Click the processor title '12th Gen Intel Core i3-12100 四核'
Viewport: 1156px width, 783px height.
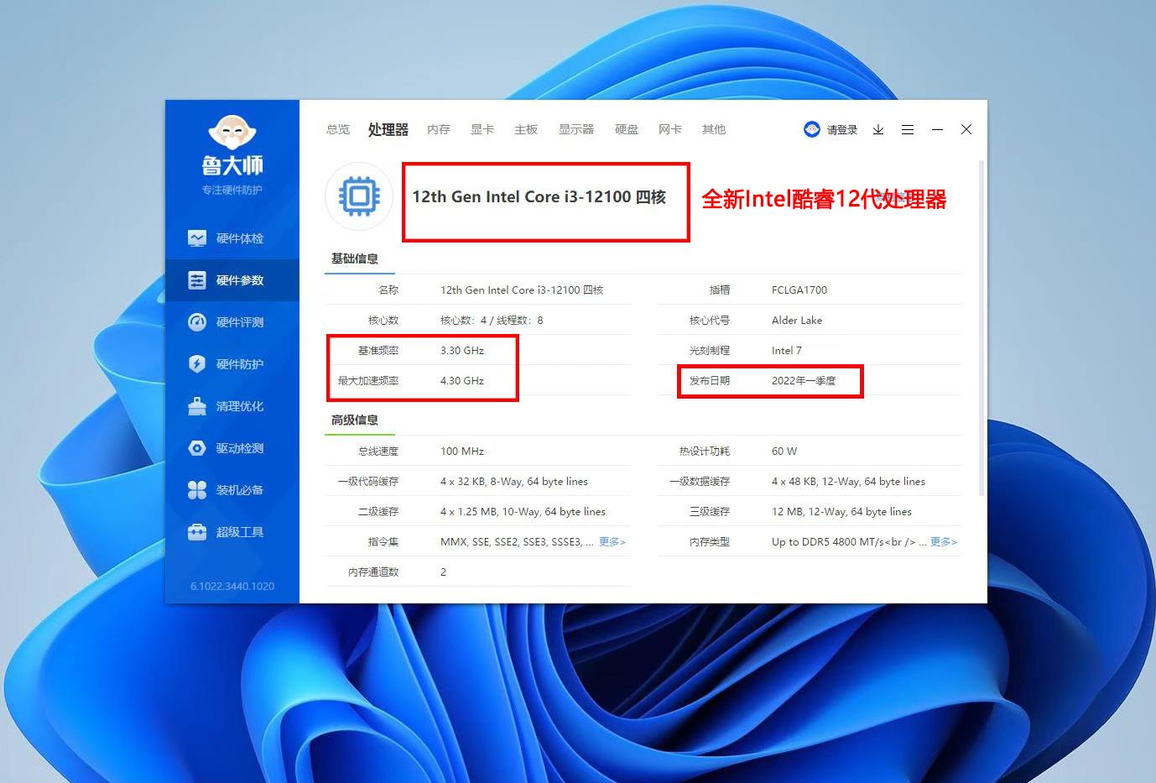point(539,197)
